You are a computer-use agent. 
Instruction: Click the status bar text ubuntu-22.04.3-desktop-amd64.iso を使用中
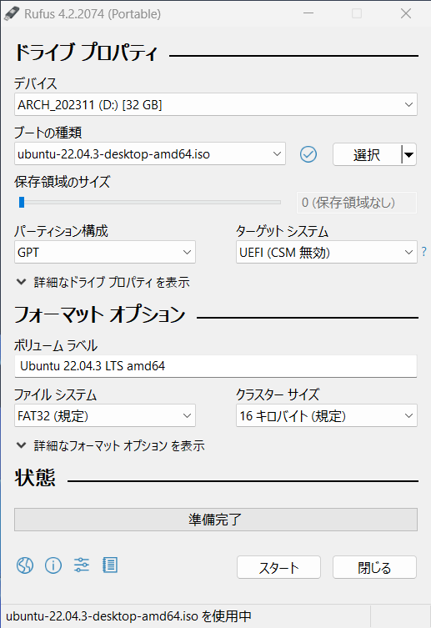(128, 616)
